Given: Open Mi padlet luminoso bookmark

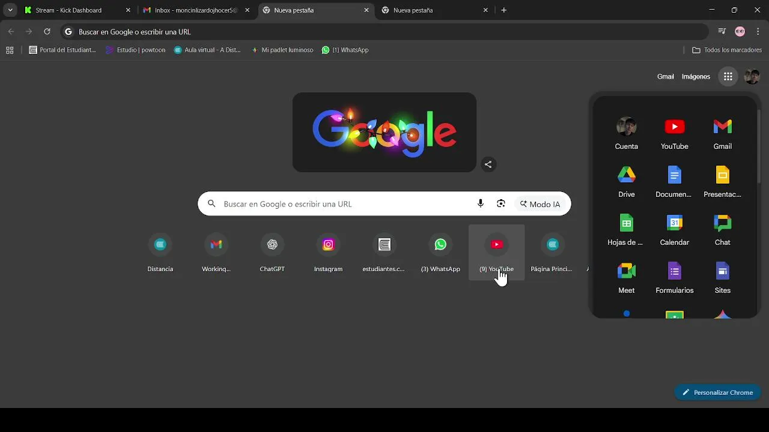Looking at the screenshot, I should [x=282, y=50].
